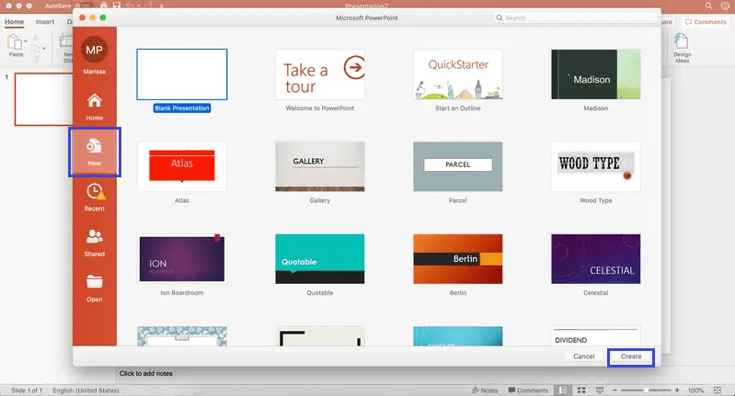
Task: Click the Create button
Action: point(631,356)
